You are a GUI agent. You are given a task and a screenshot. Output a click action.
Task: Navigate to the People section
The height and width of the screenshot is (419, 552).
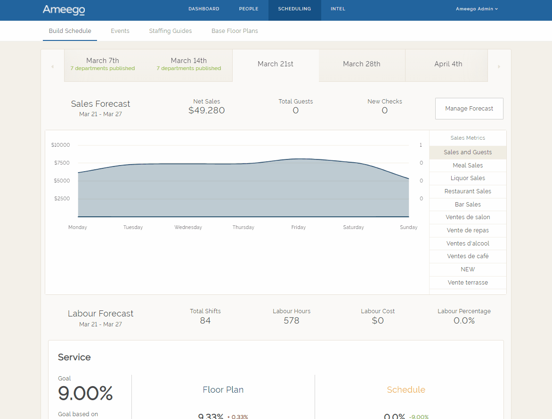[x=248, y=9]
